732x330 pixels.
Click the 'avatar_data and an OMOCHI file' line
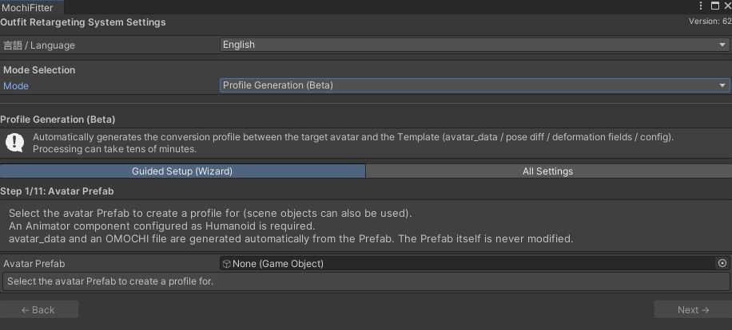(291, 239)
